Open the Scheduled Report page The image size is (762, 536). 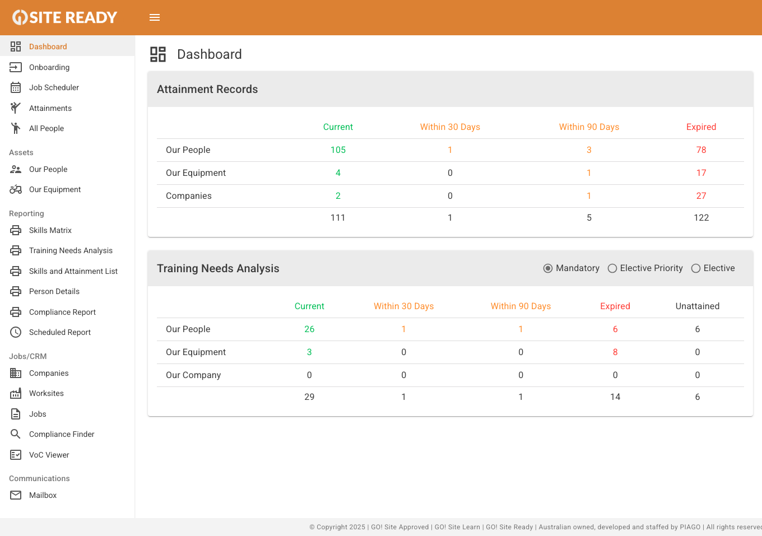point(67,332)
